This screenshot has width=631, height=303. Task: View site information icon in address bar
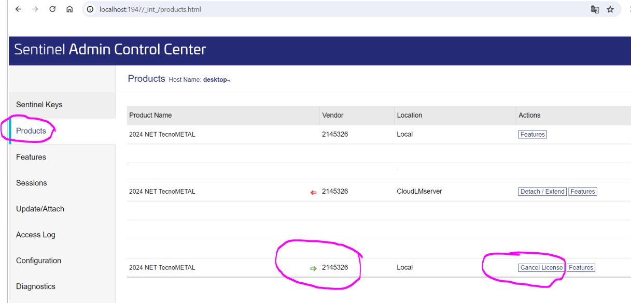(x=90, y=9)
